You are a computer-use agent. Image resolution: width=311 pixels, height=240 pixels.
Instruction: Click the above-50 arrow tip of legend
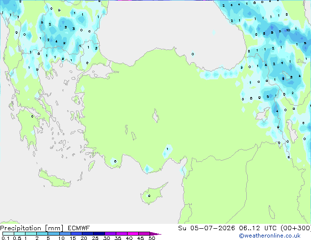coord(155,234)
